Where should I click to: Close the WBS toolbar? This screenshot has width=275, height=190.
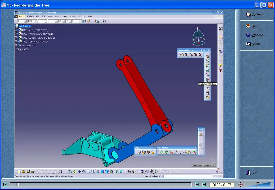coord(154,148)
